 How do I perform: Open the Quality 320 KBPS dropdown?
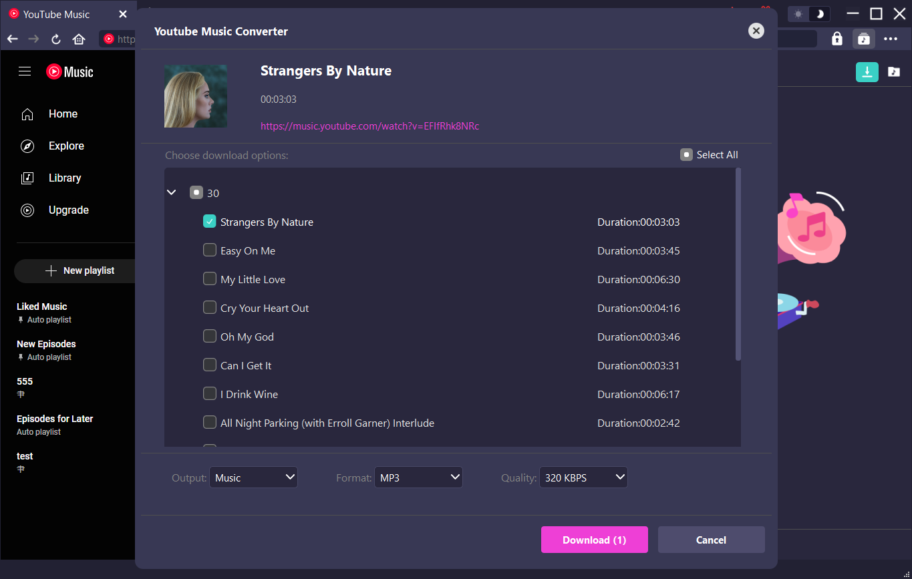tap(583, 477)
